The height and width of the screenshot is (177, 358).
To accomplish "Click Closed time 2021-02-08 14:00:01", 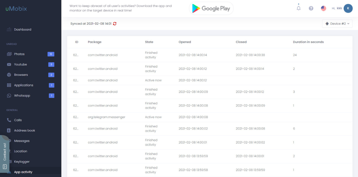I will tap(250, 156).
